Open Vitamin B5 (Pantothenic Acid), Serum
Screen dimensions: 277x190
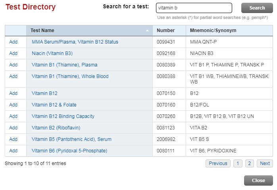point(71,139)
